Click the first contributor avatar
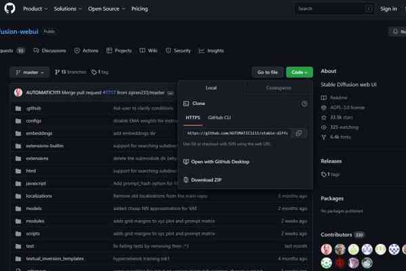 (327, 249)
